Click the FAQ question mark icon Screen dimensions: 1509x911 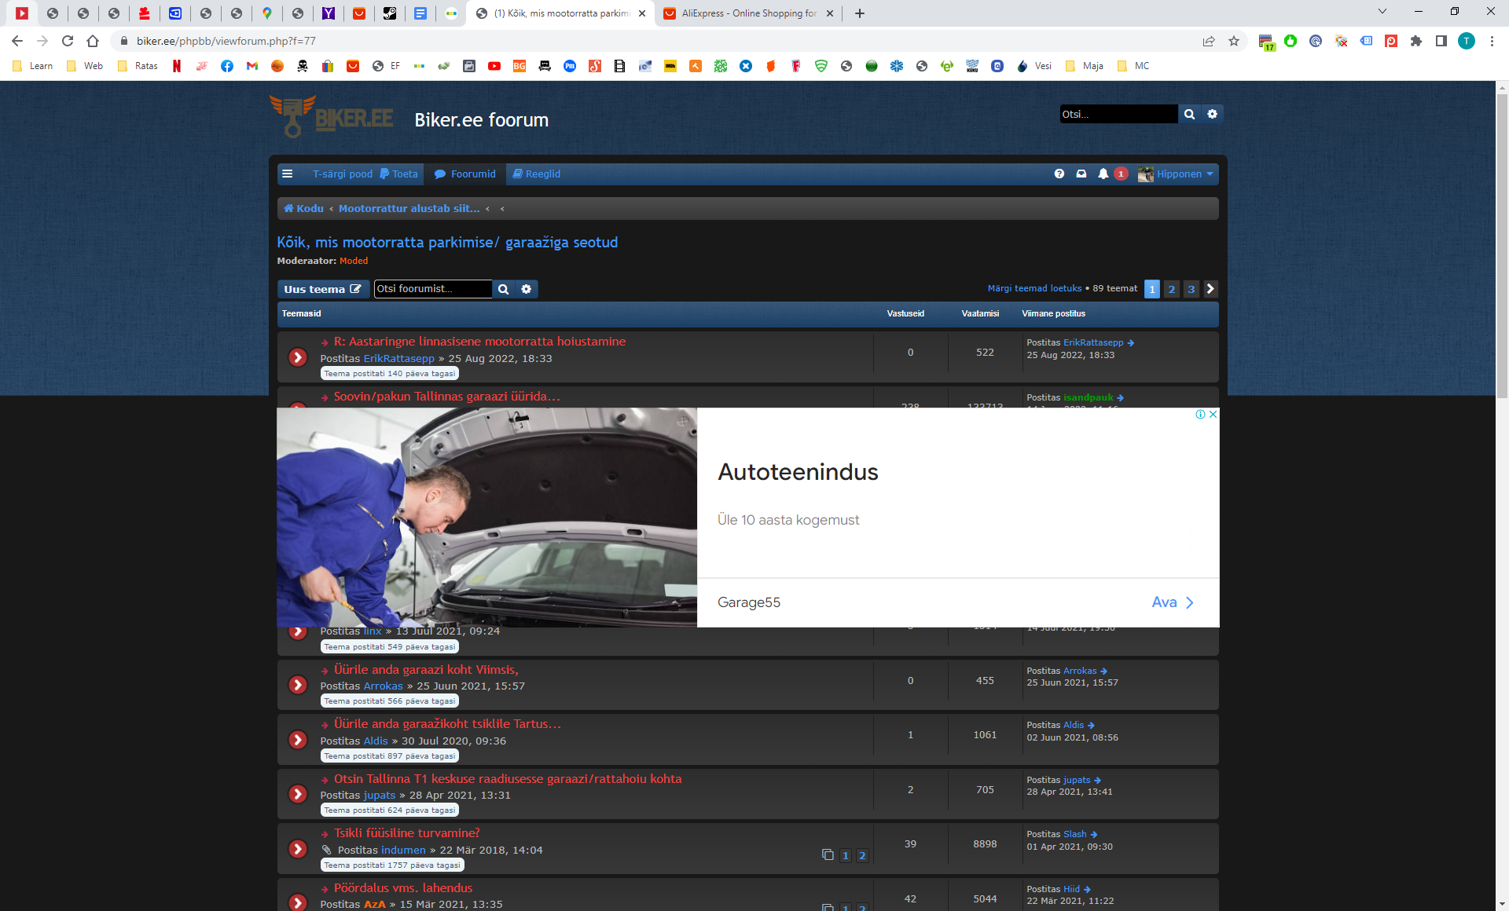coord(1059,174)
